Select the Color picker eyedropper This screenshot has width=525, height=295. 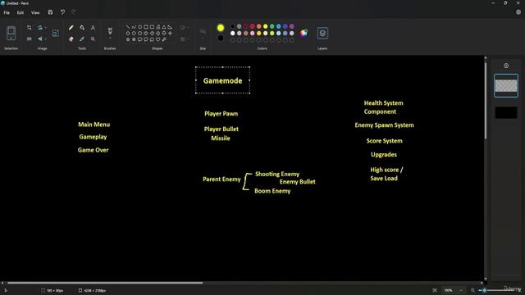(x=82, y=39)
